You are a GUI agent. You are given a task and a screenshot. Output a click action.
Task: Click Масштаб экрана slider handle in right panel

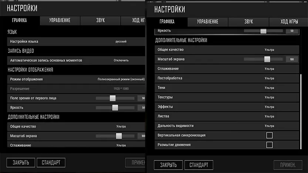pos(267,59)
